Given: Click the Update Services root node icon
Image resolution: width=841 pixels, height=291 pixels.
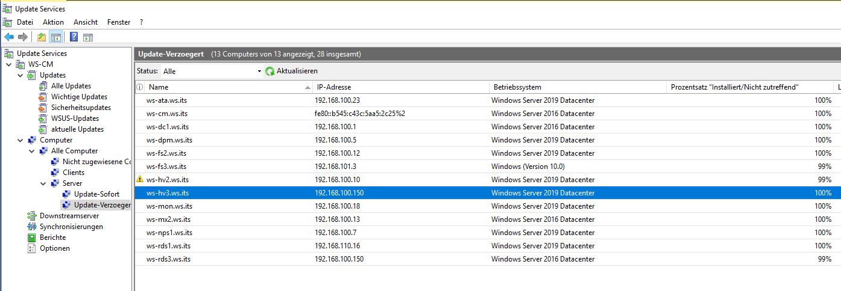Looking at the screenshot, I should (x=8, y=54).
